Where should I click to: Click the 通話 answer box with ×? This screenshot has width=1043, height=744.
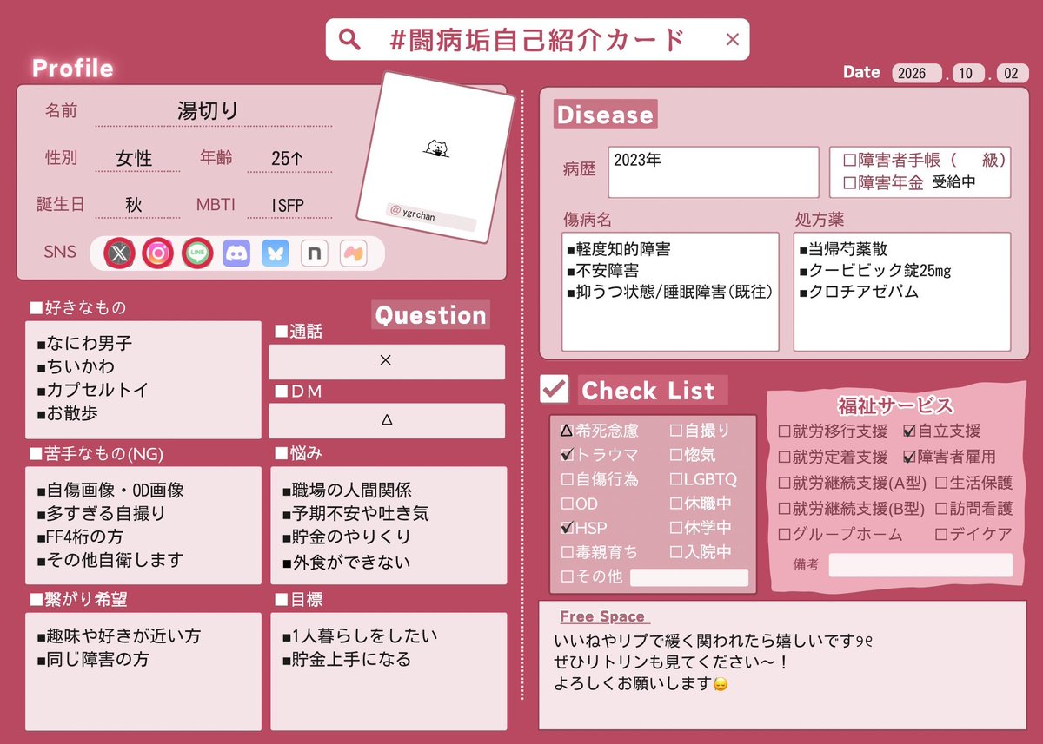tap(386, 362)
